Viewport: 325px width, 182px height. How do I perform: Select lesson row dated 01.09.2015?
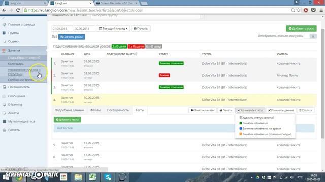[184, 63]
